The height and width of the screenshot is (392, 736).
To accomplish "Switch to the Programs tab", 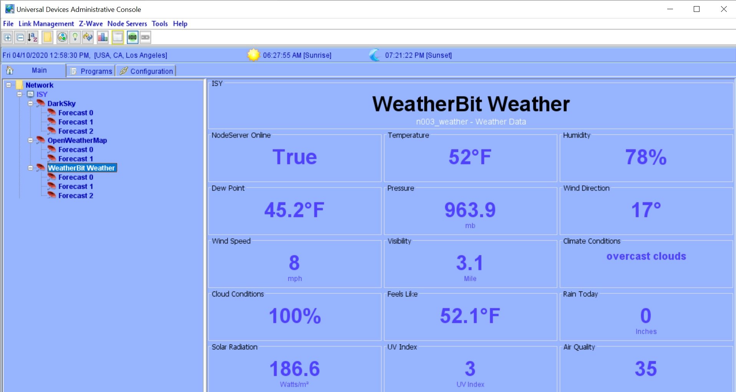I will coord(95,71).
